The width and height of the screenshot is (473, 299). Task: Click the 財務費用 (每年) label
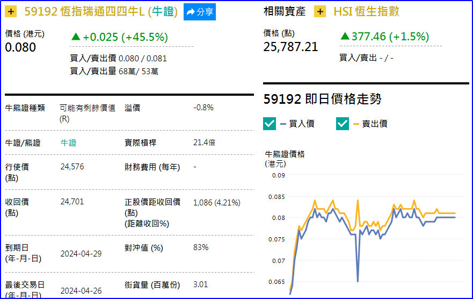coord(152,167)
